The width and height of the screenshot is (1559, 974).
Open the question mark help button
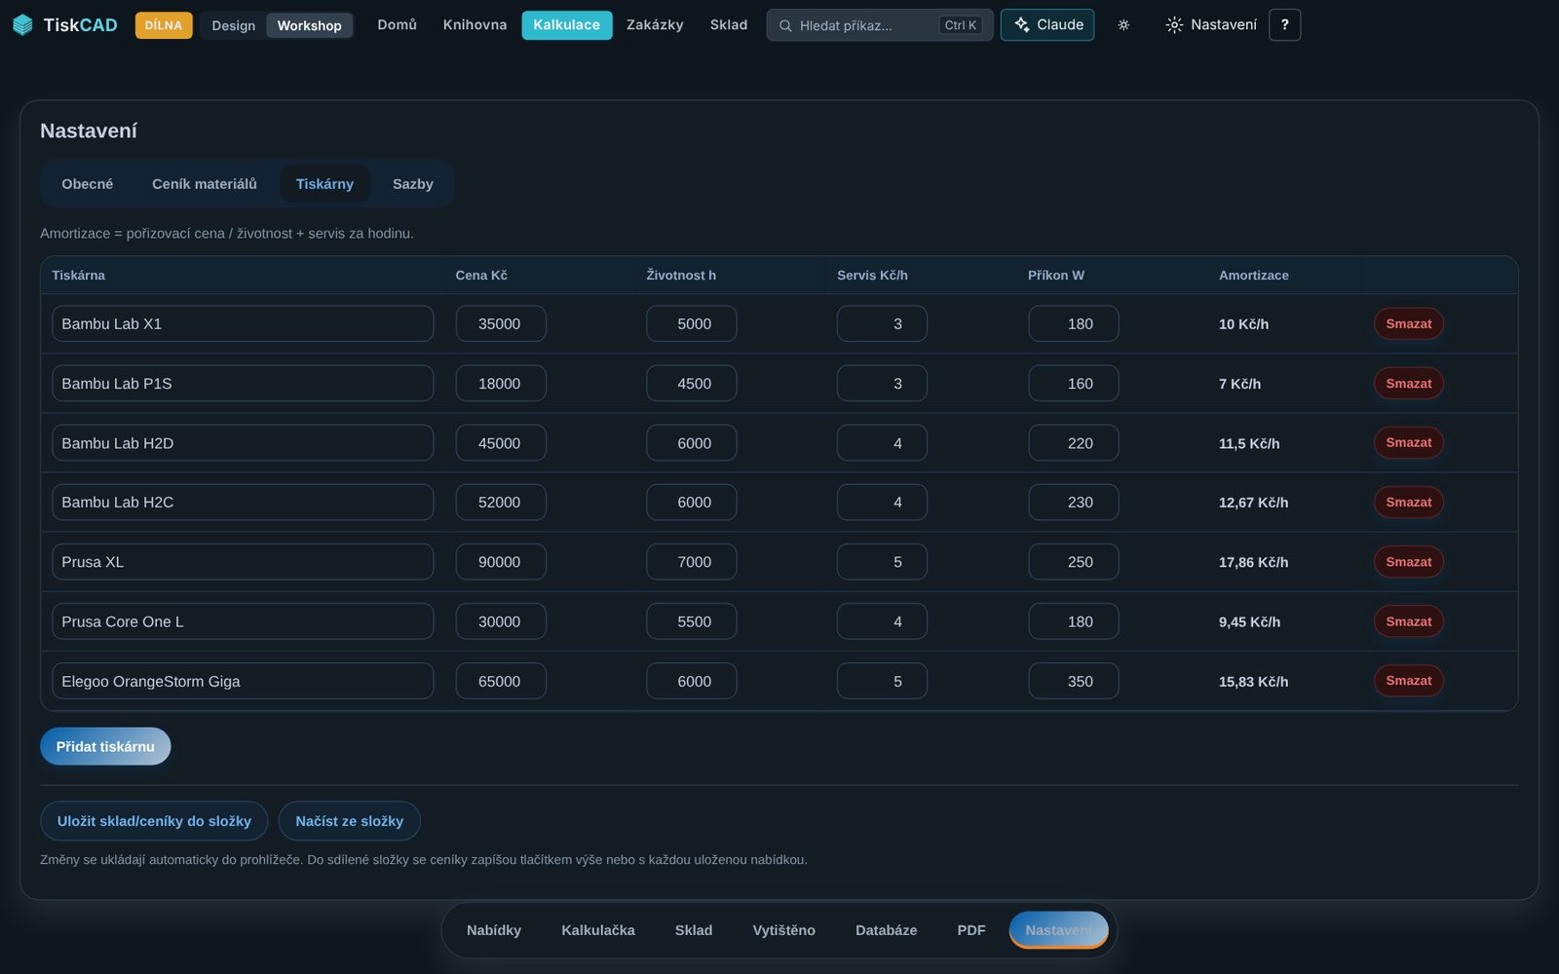coord(1284,25)
